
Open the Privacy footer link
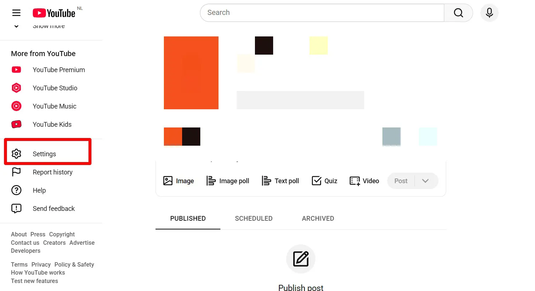[x=41, y=265]
